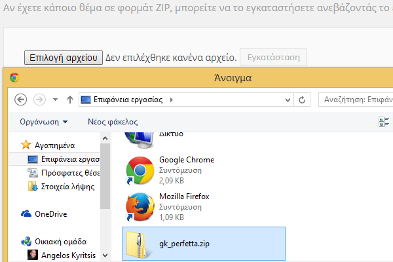Open the address bar history dropdown

click(x=288, y=100)
